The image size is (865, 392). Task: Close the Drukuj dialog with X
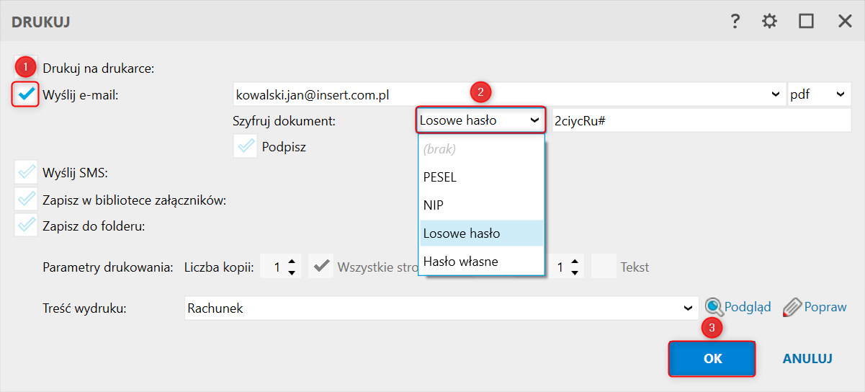(844, 22)
